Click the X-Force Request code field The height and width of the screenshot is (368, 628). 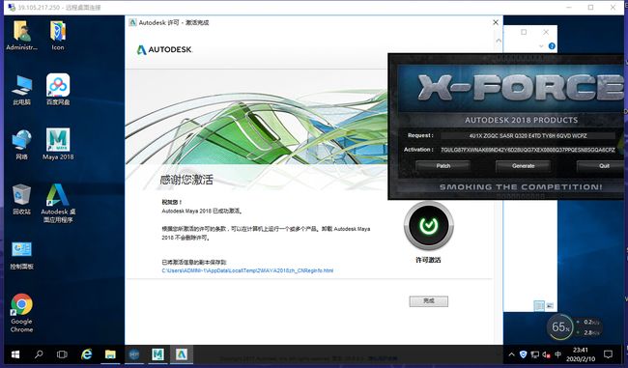pos(528,136)
